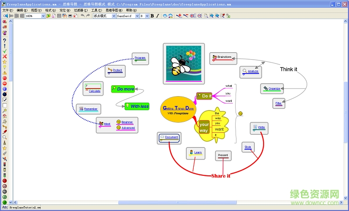Viewport: 349px width, 211px height.
Task: Expand the Protect node fold triangle
Action: click(x=109, y=73)
